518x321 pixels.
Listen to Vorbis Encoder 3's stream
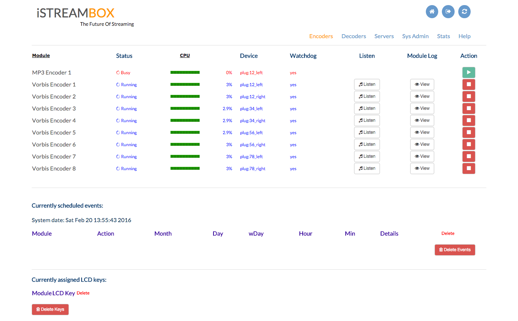[367, 108]
